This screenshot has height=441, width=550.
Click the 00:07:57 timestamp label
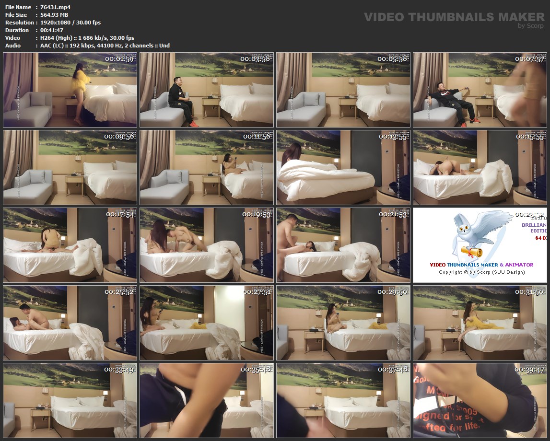[x=530, y=58]
